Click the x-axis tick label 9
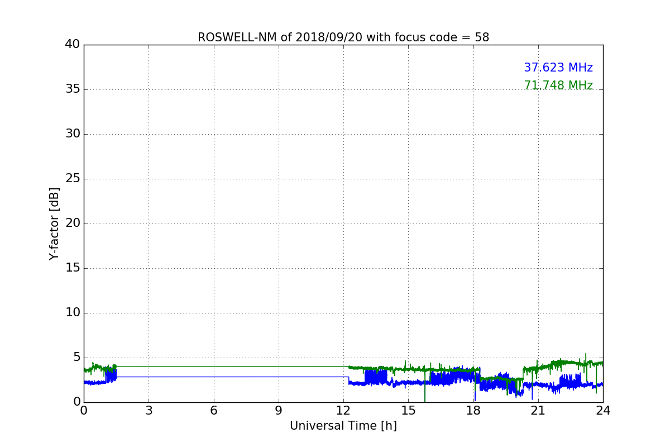 [279, 411]
